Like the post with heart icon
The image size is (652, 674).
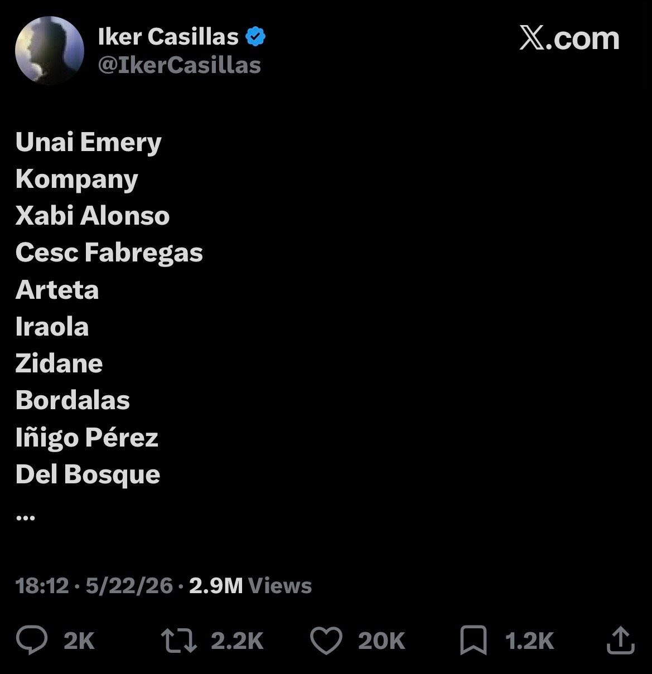click(x=326, y=641)
